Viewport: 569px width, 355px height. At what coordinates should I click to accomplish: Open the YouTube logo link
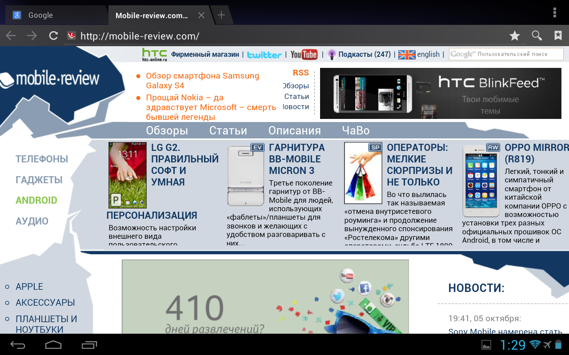coord(304,55)
